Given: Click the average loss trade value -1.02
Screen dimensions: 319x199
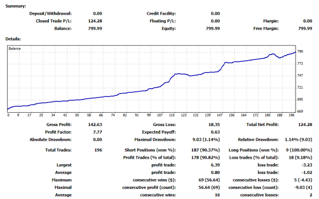Looking at the screenshot, I should (307, 172).
